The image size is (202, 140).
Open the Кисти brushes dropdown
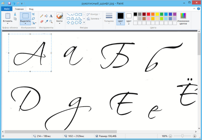click(x=60, y=23)
